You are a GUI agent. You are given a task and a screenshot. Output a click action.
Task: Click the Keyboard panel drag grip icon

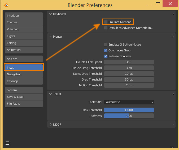pyautogui.click(x=172, y=14)
